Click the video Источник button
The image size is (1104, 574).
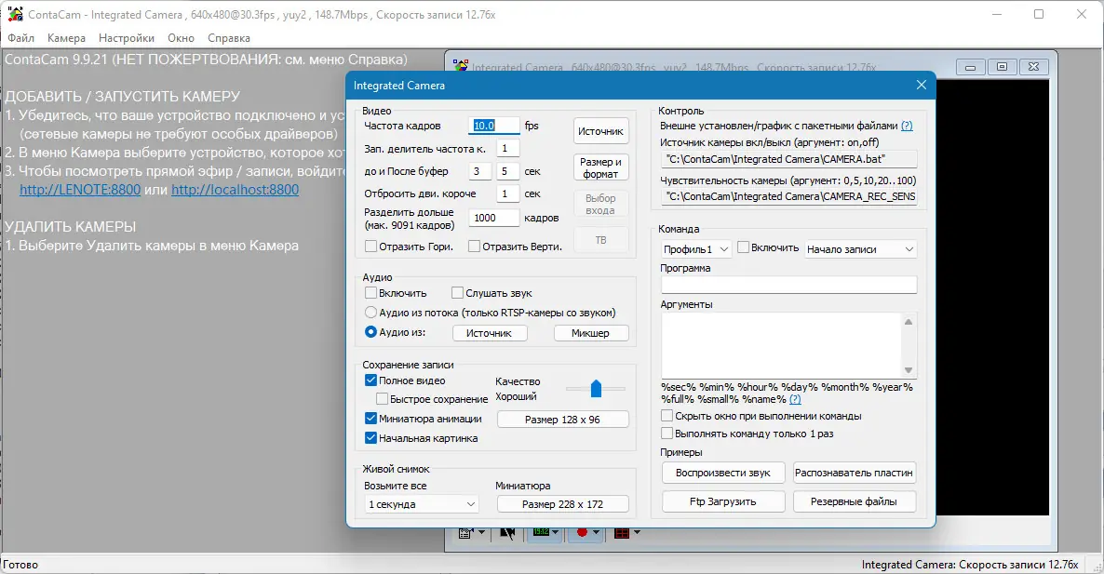[600, 131]
